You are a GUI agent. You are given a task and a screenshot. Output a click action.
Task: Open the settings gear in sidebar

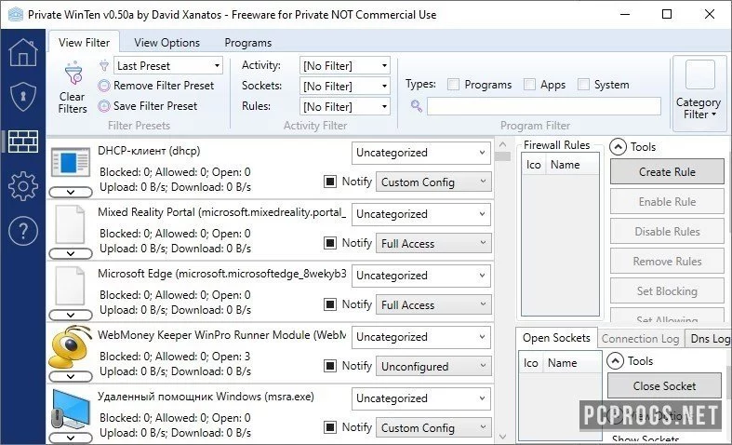(x=23, y=185)
